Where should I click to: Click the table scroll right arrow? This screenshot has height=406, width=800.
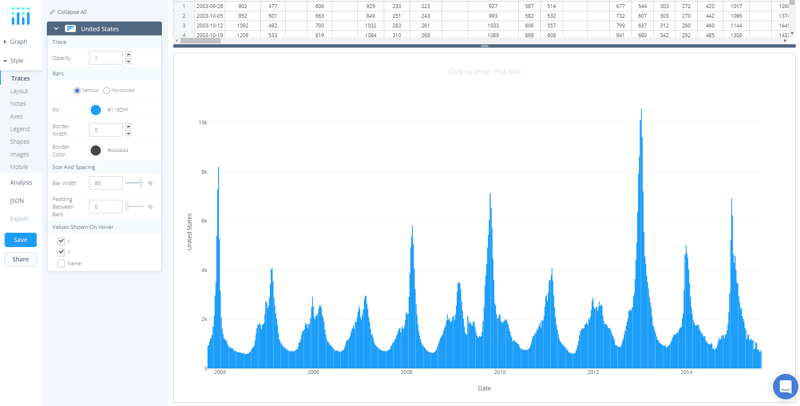(x=785, y=41)
